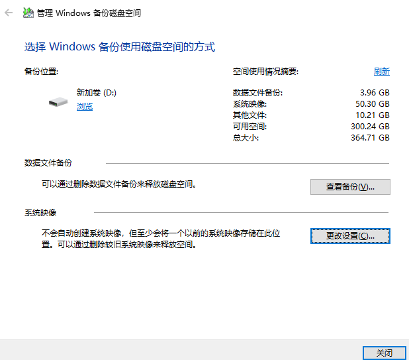Click the 数据文件备份: summary label
Image resolution: width=409 pixels, height=360 pixels.
257,92
